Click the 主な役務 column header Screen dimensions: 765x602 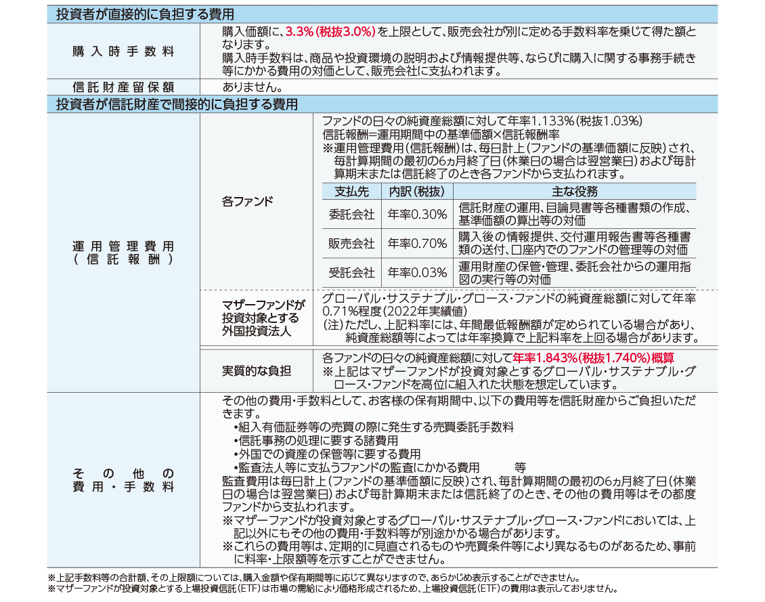click(574, 192)
